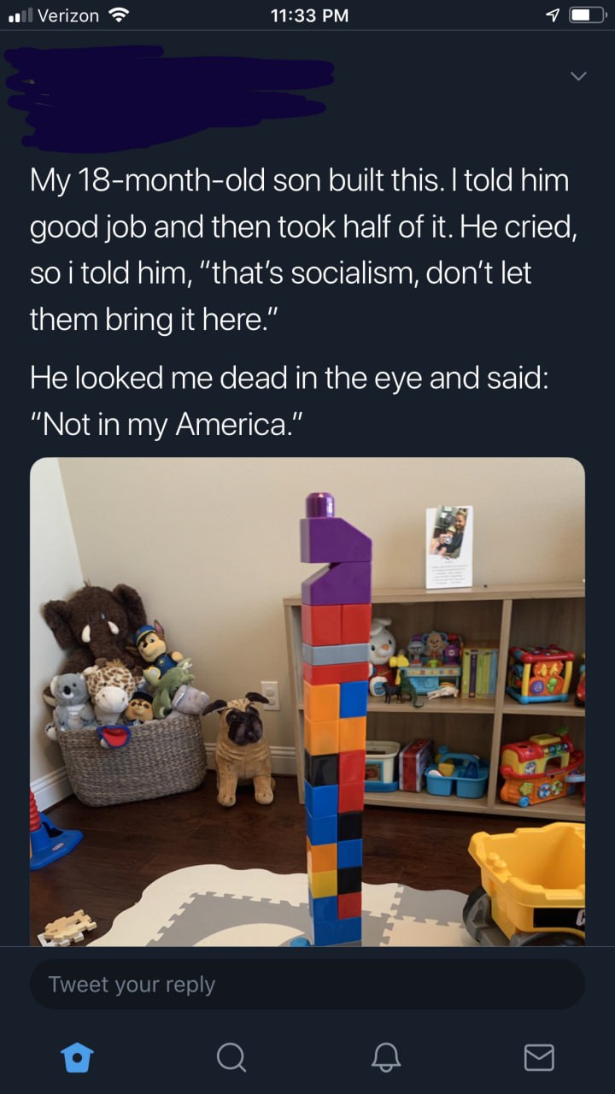The width and height of the screenshot is (615, 1094).
Task: Open the Messages envelope tab
Action: pyautogui.click(x=538, y=1058)
